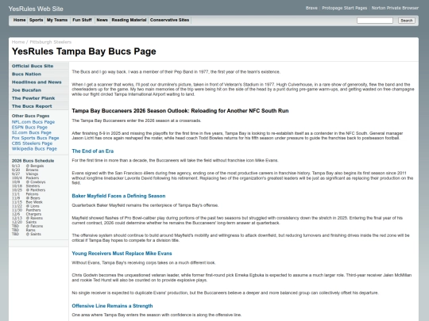The image size is (429, 321).
Task: Click the 'Other Bucs Pages' sidebar heading
Action: [30, 116]
